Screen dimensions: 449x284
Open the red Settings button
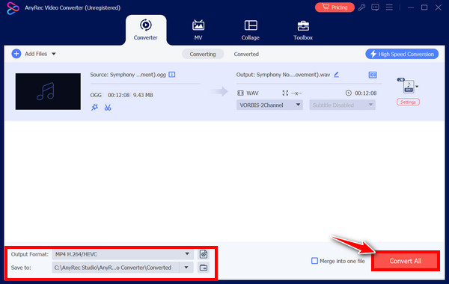pos(408,102)
